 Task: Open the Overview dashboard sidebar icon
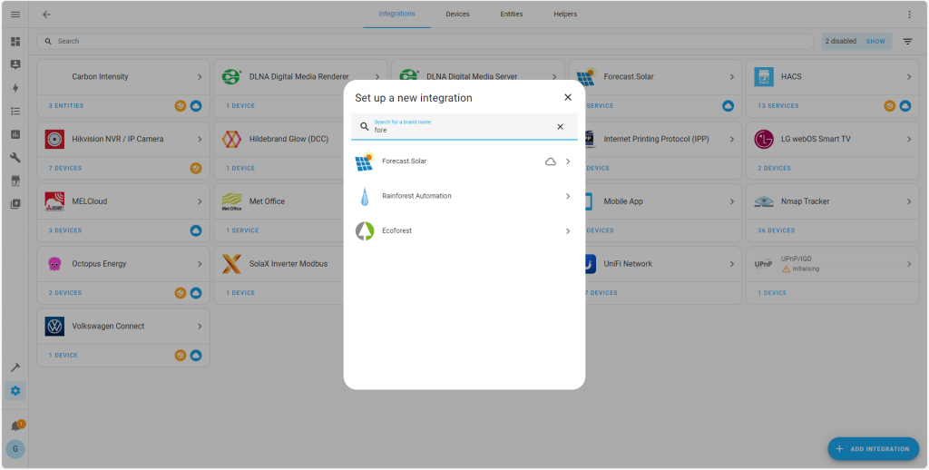[15, 42]
